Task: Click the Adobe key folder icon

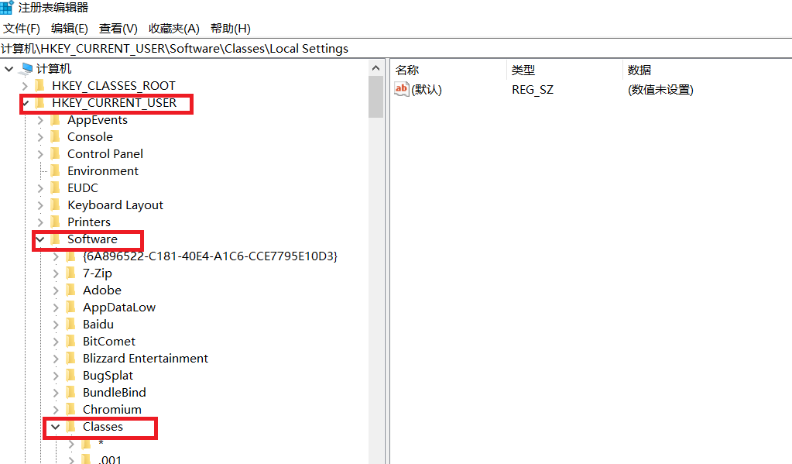Action: pos(71,290)
